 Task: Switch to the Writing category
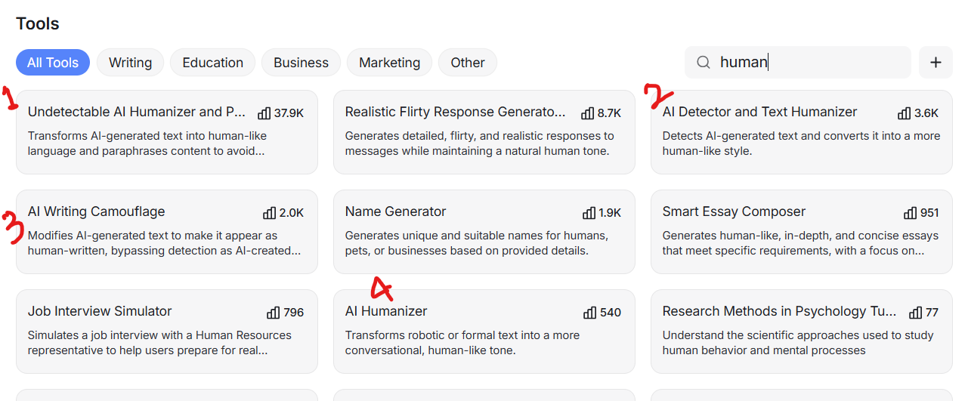[x=130, y=63]
